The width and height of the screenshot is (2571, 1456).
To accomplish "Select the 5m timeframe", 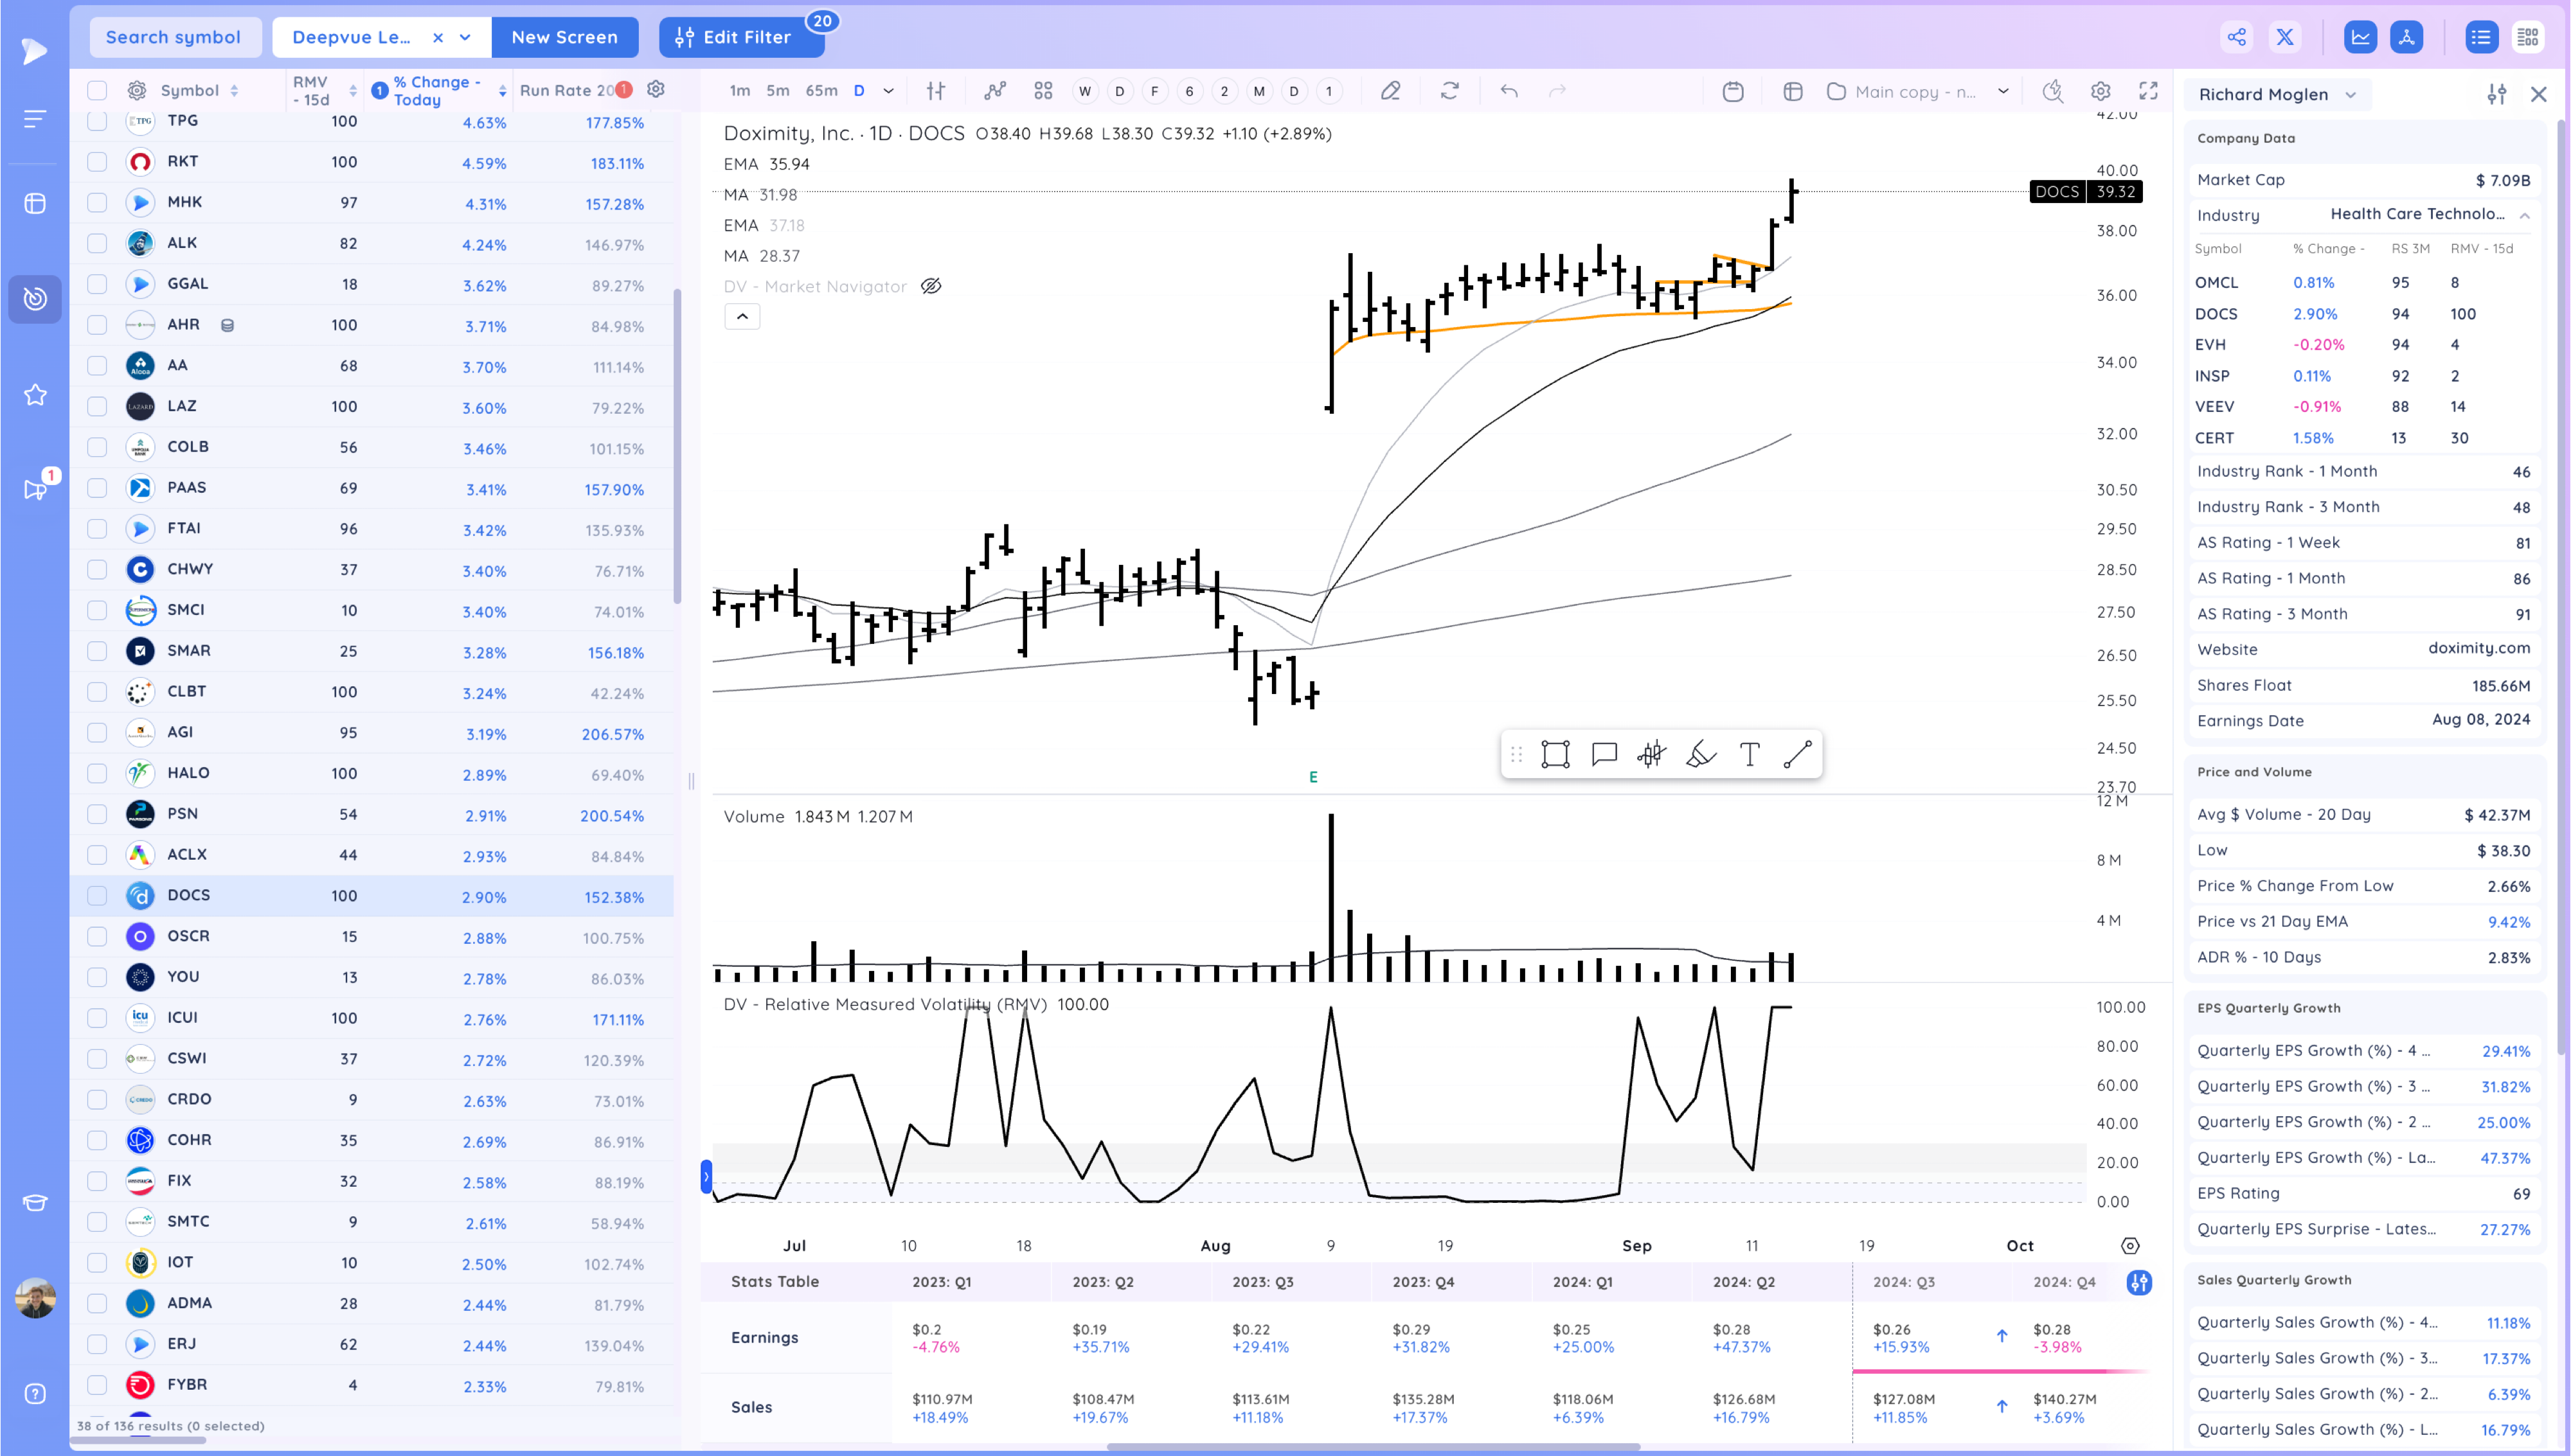I will click(777, 91).
